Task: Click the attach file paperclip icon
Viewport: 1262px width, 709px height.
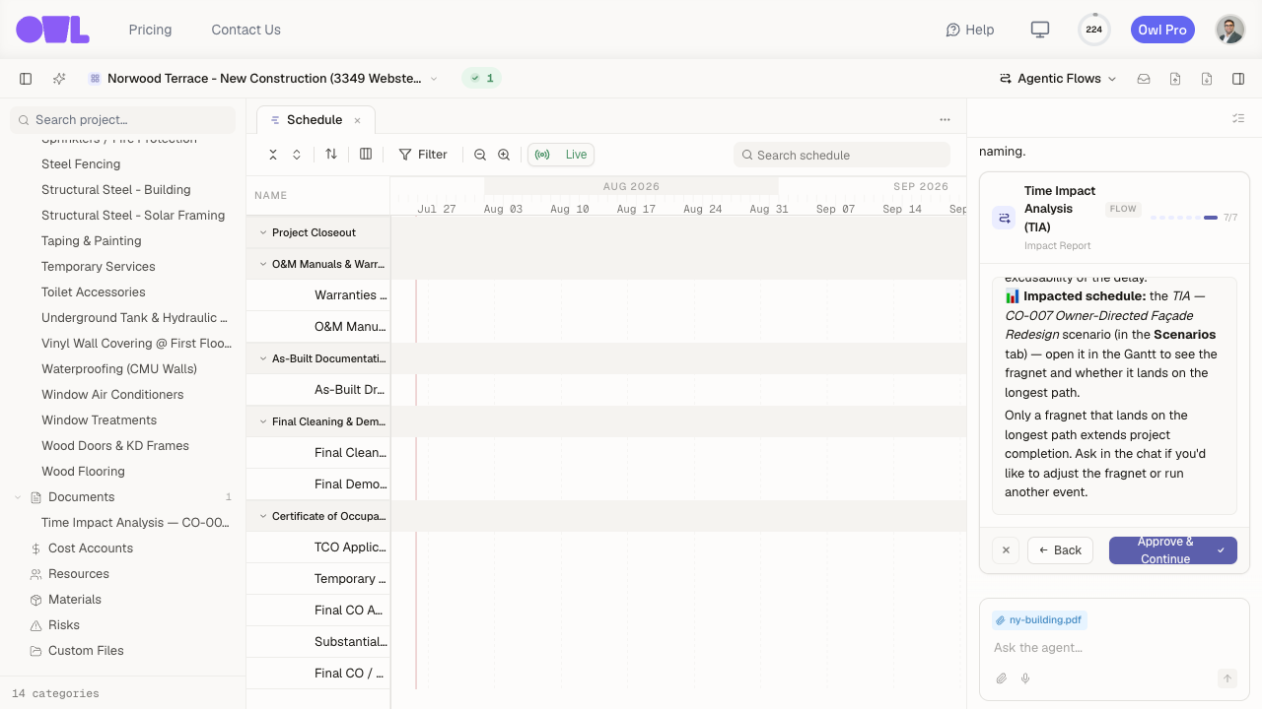Action: click(1002, 678)
